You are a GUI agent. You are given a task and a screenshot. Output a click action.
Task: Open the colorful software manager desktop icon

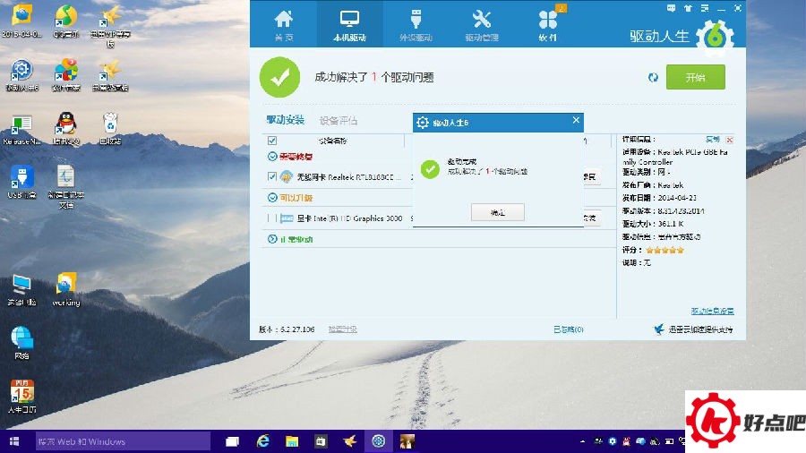(x=65, y=69)
